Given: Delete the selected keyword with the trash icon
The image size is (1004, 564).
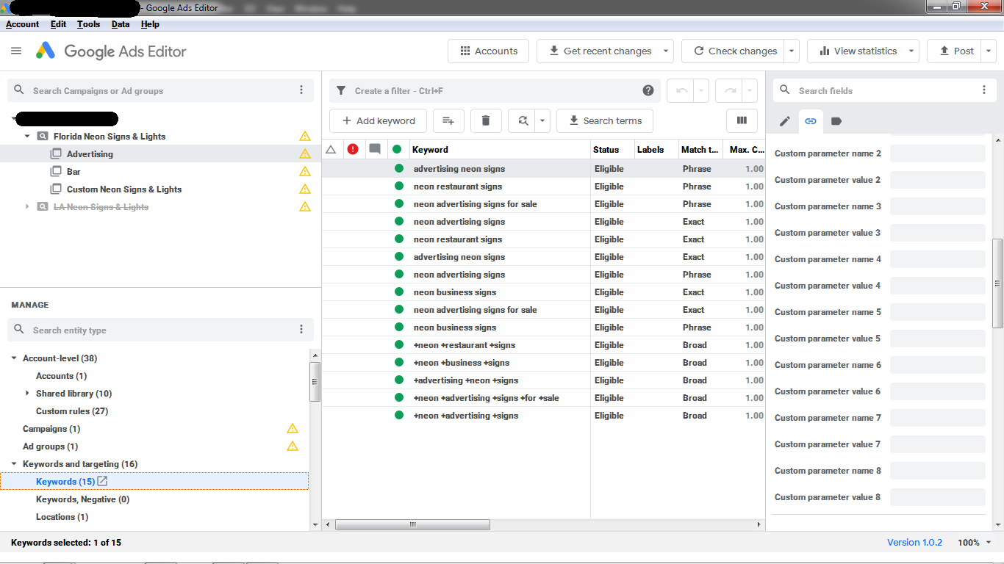Looking at the screenshot, I should click(486, 120).
